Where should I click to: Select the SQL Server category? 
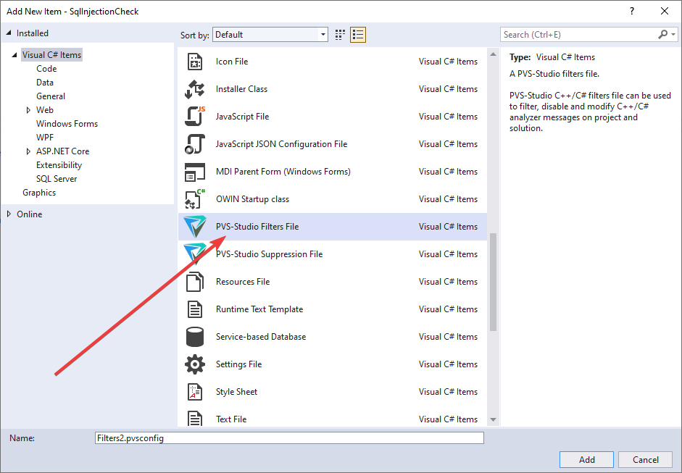[x=57, y=179]
